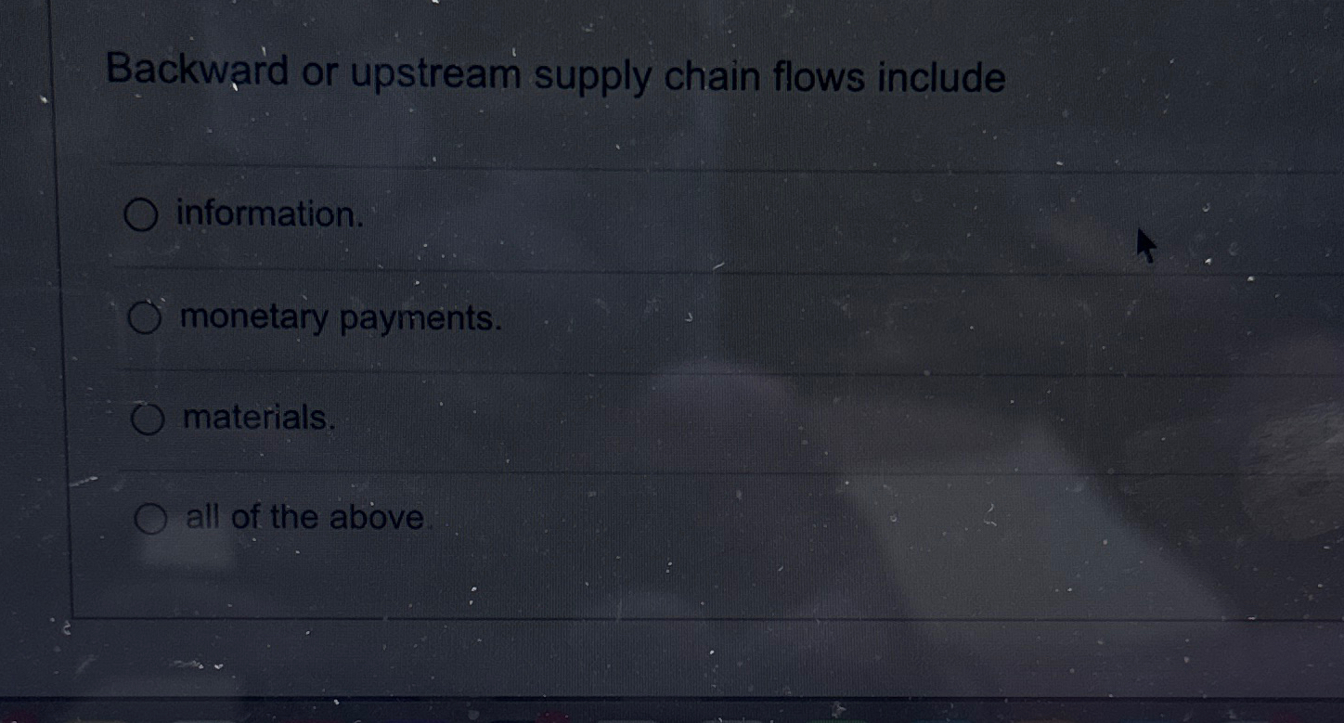The height and width of the screenshot is (723, 1344).
Task: Select the "all of the above" radio button
Action: (151, 517)
